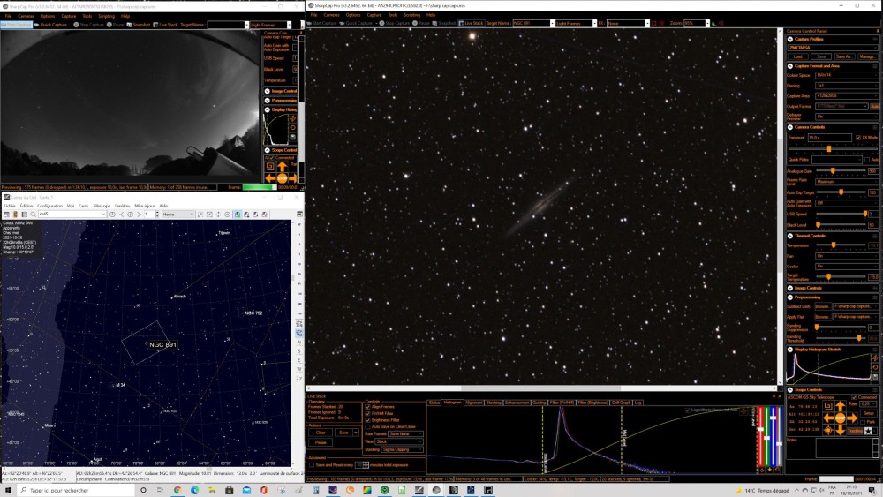
Task: Click the Load profile button
Action: click(x=798, y=56)
